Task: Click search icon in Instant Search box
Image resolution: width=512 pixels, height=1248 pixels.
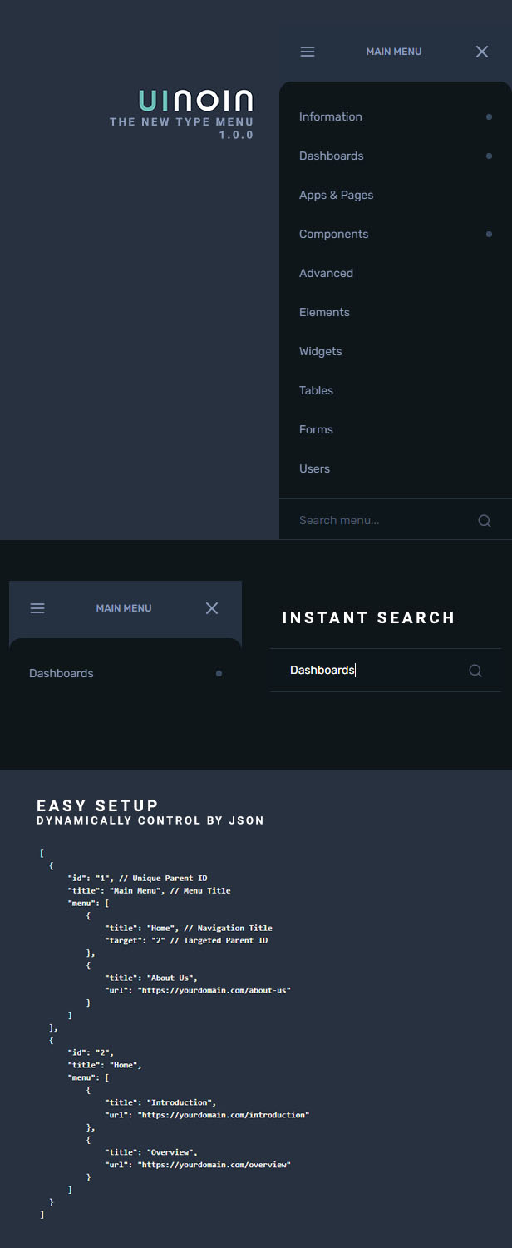Action: coord(475,671)
